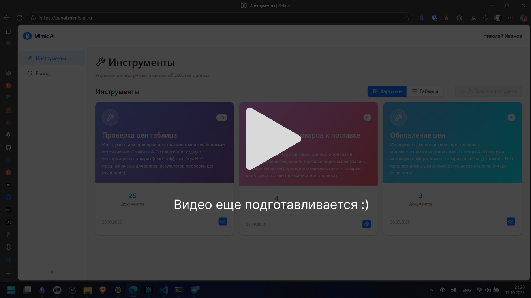Image resolution: width=531 pixels, height=298 pixels.
Task: Open GitHub from the browser sidebar
Action: 8,147
